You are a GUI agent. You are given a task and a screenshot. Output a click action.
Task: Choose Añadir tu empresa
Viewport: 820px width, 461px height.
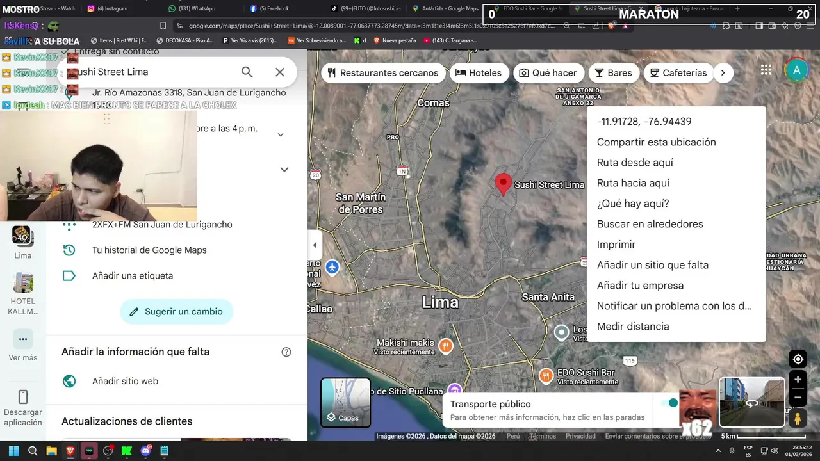click(x=676, y=286)
